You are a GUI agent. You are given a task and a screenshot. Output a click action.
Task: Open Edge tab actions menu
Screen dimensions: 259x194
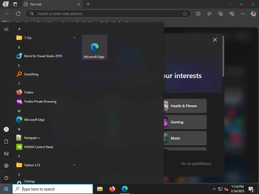click(x=15, y=4)
